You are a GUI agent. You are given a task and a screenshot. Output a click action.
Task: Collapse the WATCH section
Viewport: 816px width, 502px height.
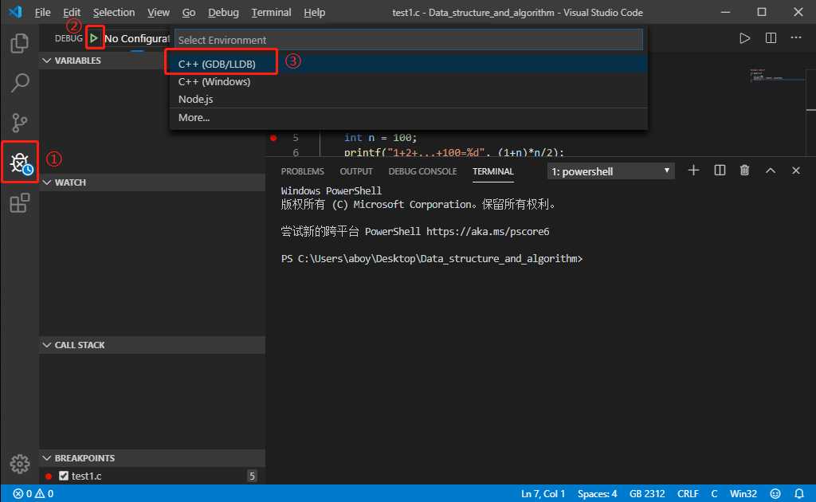pos(152,182)
